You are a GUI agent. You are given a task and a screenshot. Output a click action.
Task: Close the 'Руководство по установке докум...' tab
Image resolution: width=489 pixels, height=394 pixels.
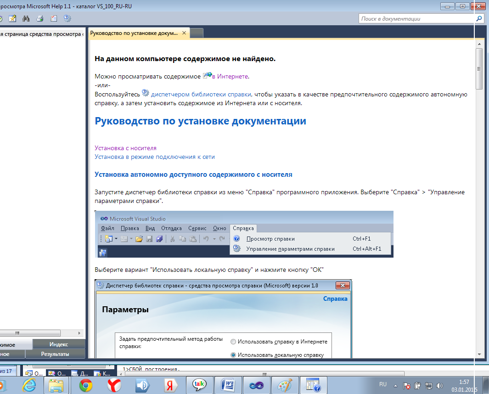pos(184,33)
